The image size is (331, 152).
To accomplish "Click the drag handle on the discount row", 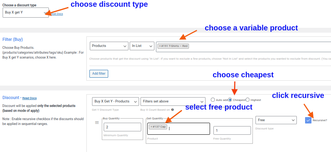I will click(97, 123).
